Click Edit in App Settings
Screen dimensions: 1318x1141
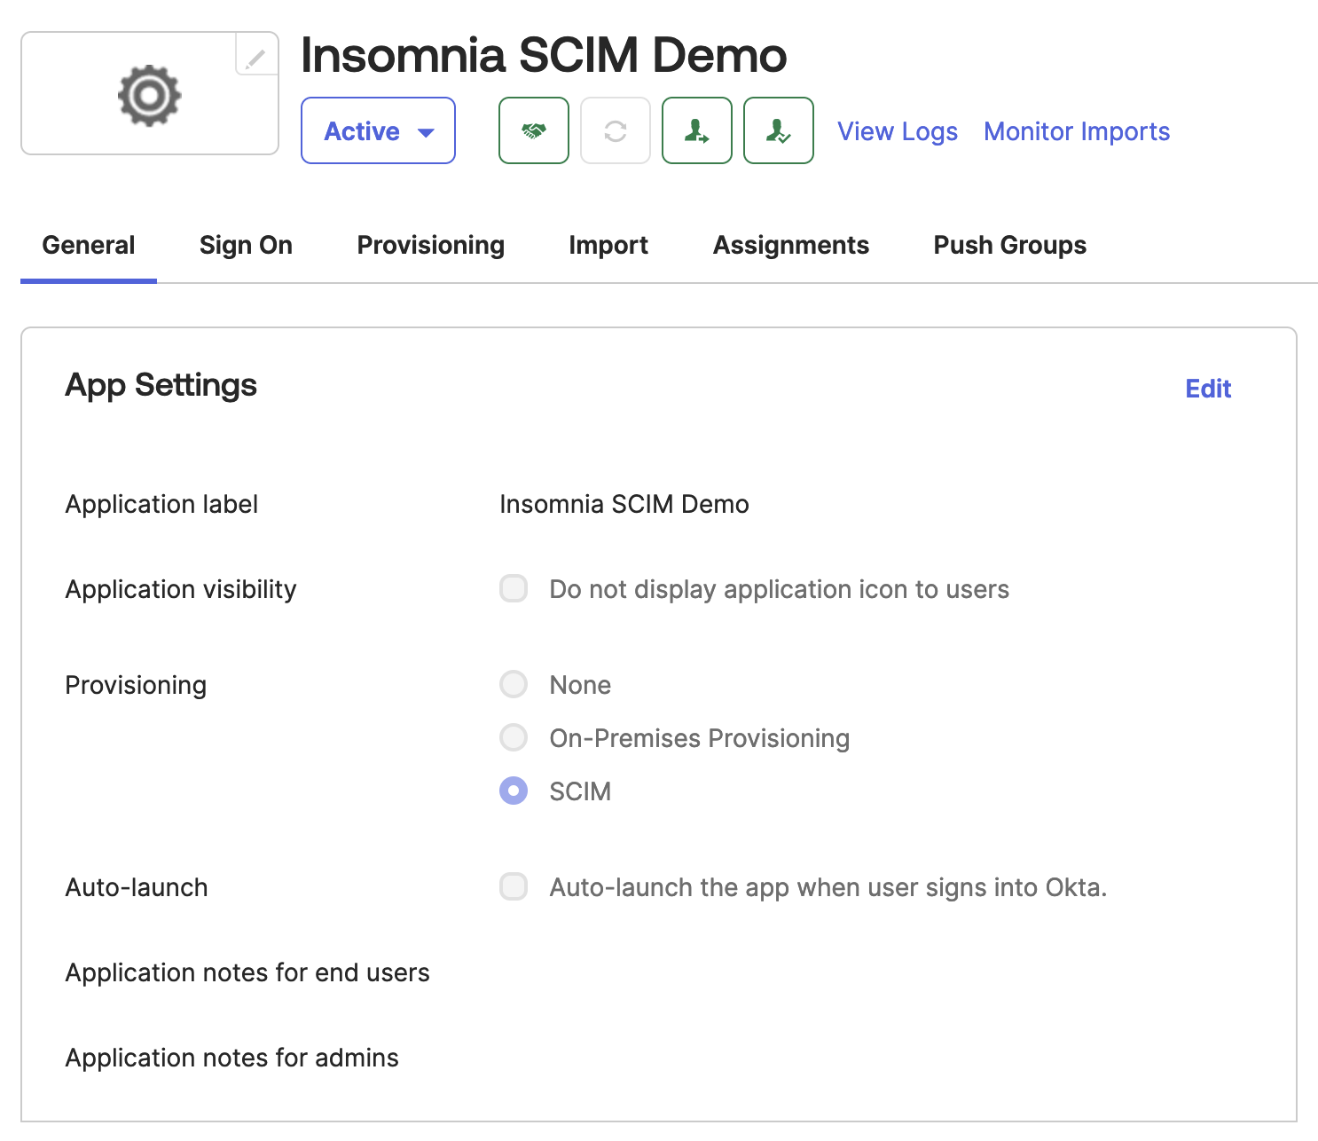(x=1208, y=389)
